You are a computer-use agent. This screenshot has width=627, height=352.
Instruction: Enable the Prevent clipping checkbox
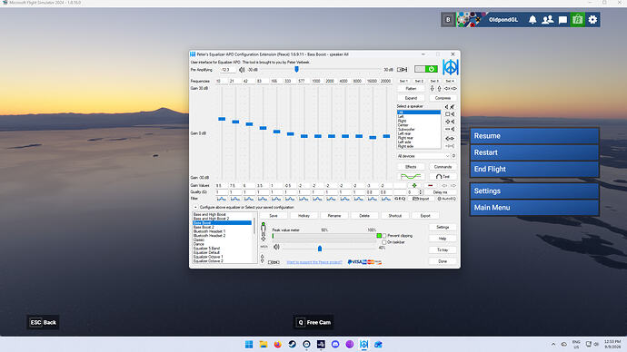[384, 236]
